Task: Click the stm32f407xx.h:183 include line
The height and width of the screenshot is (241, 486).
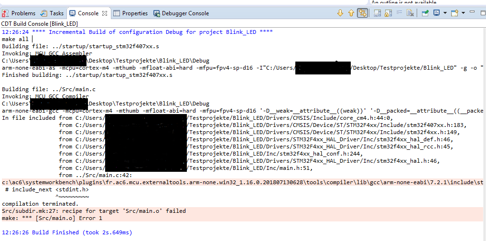Action: 263,125
